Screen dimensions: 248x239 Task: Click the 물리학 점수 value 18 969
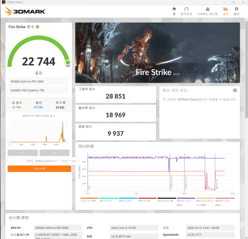coord(115,115)
